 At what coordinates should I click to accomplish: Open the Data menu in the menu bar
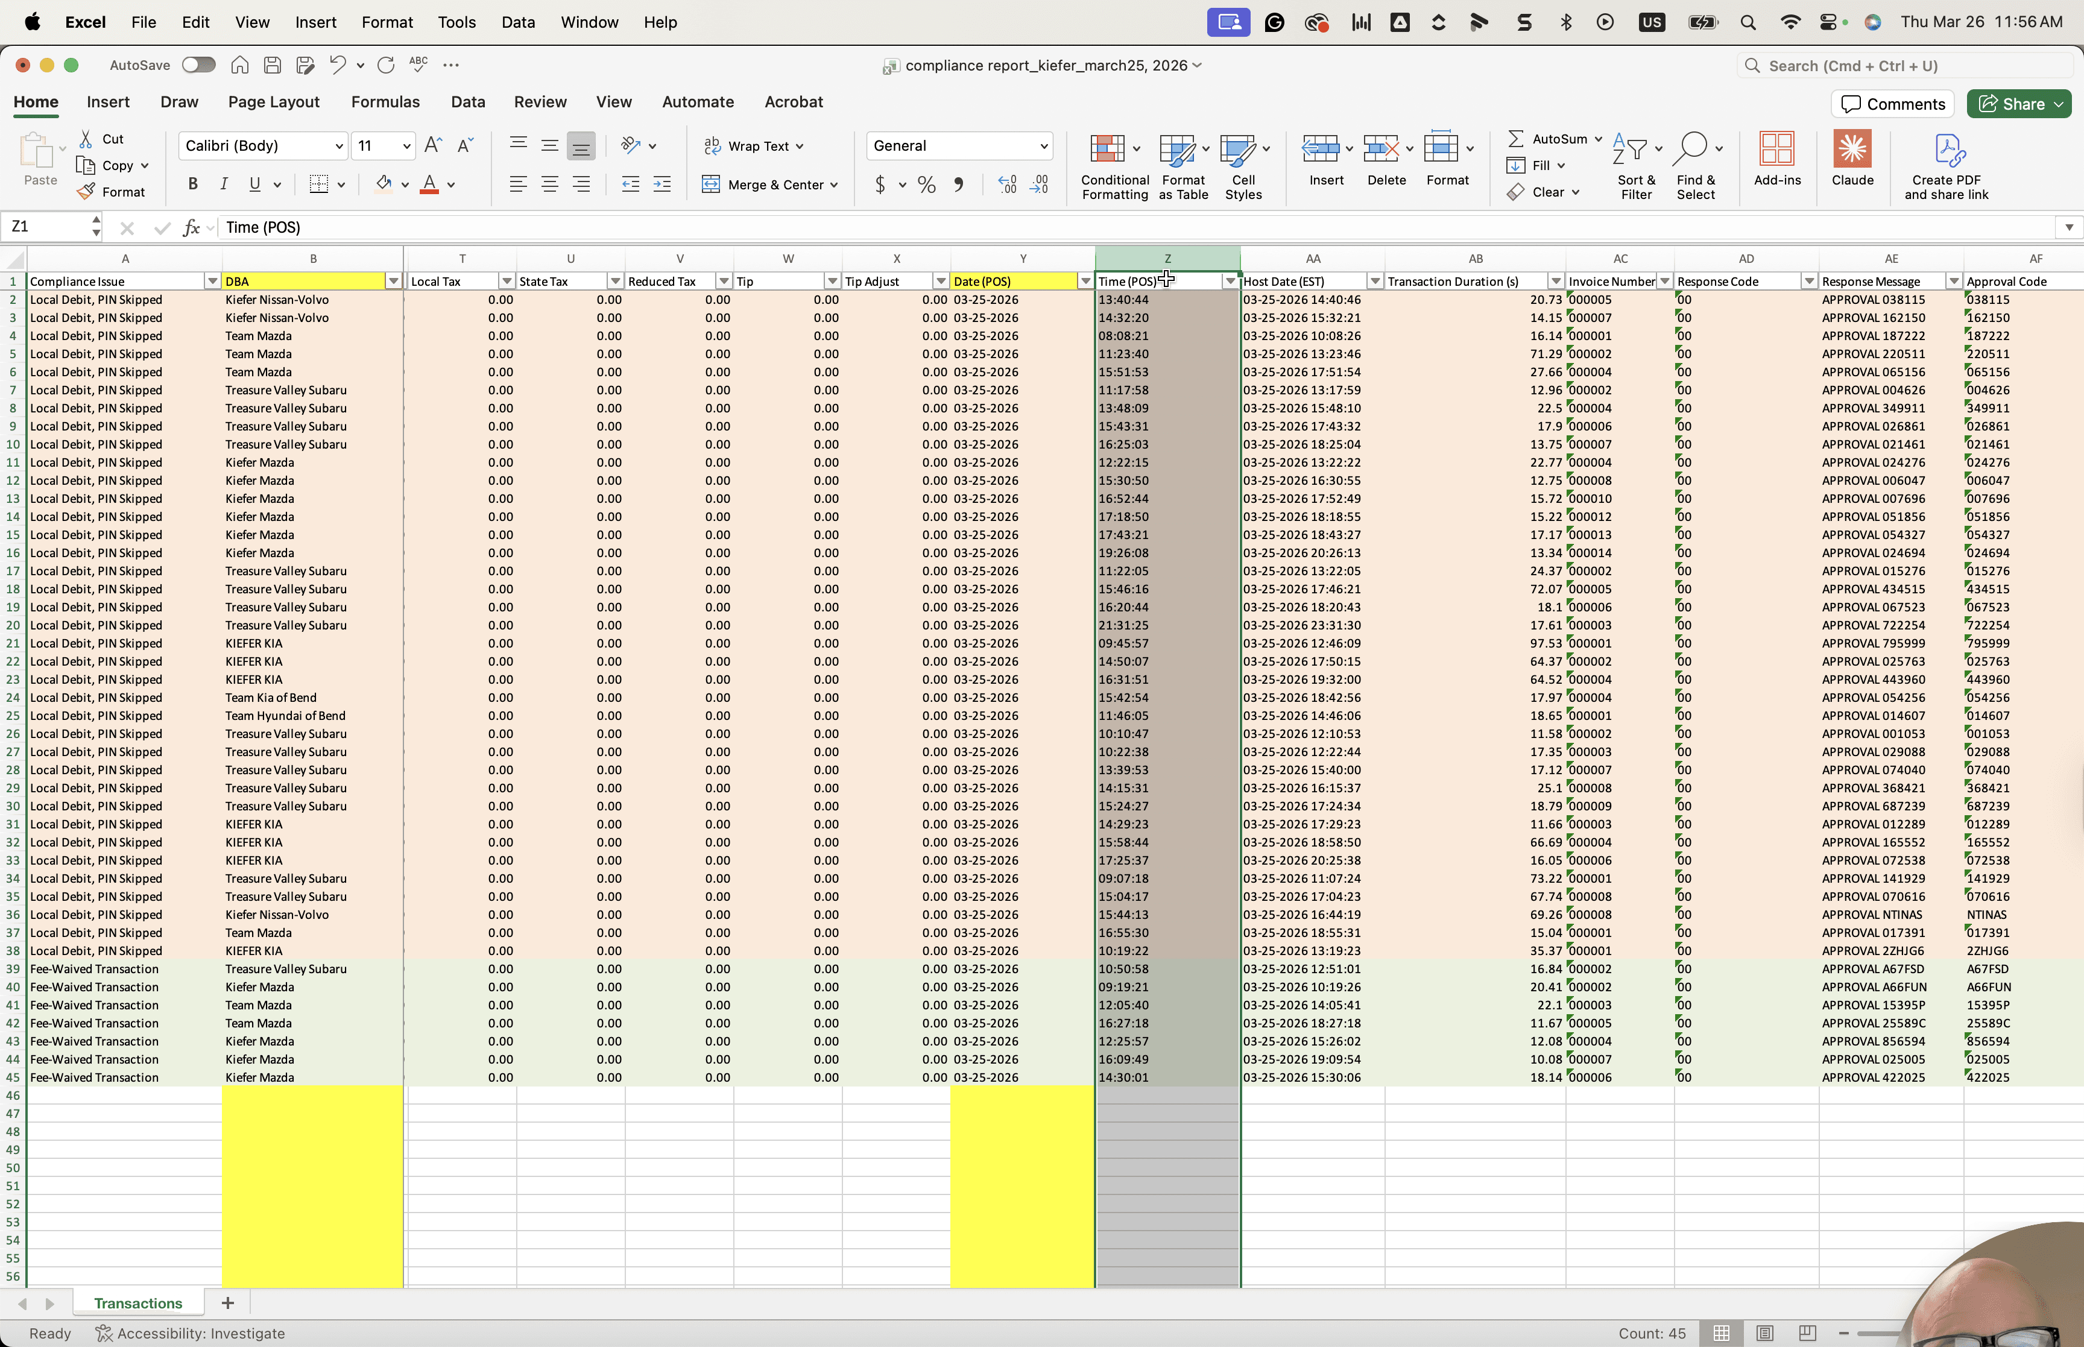518,22
